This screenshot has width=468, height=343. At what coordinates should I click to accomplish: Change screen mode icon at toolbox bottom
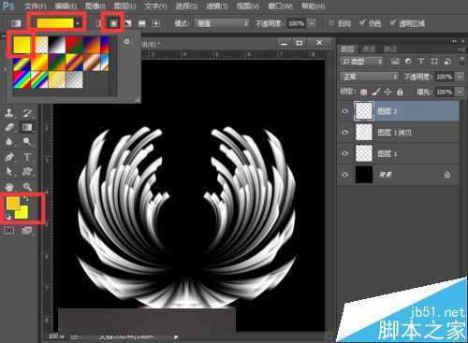tap(26, 231)
